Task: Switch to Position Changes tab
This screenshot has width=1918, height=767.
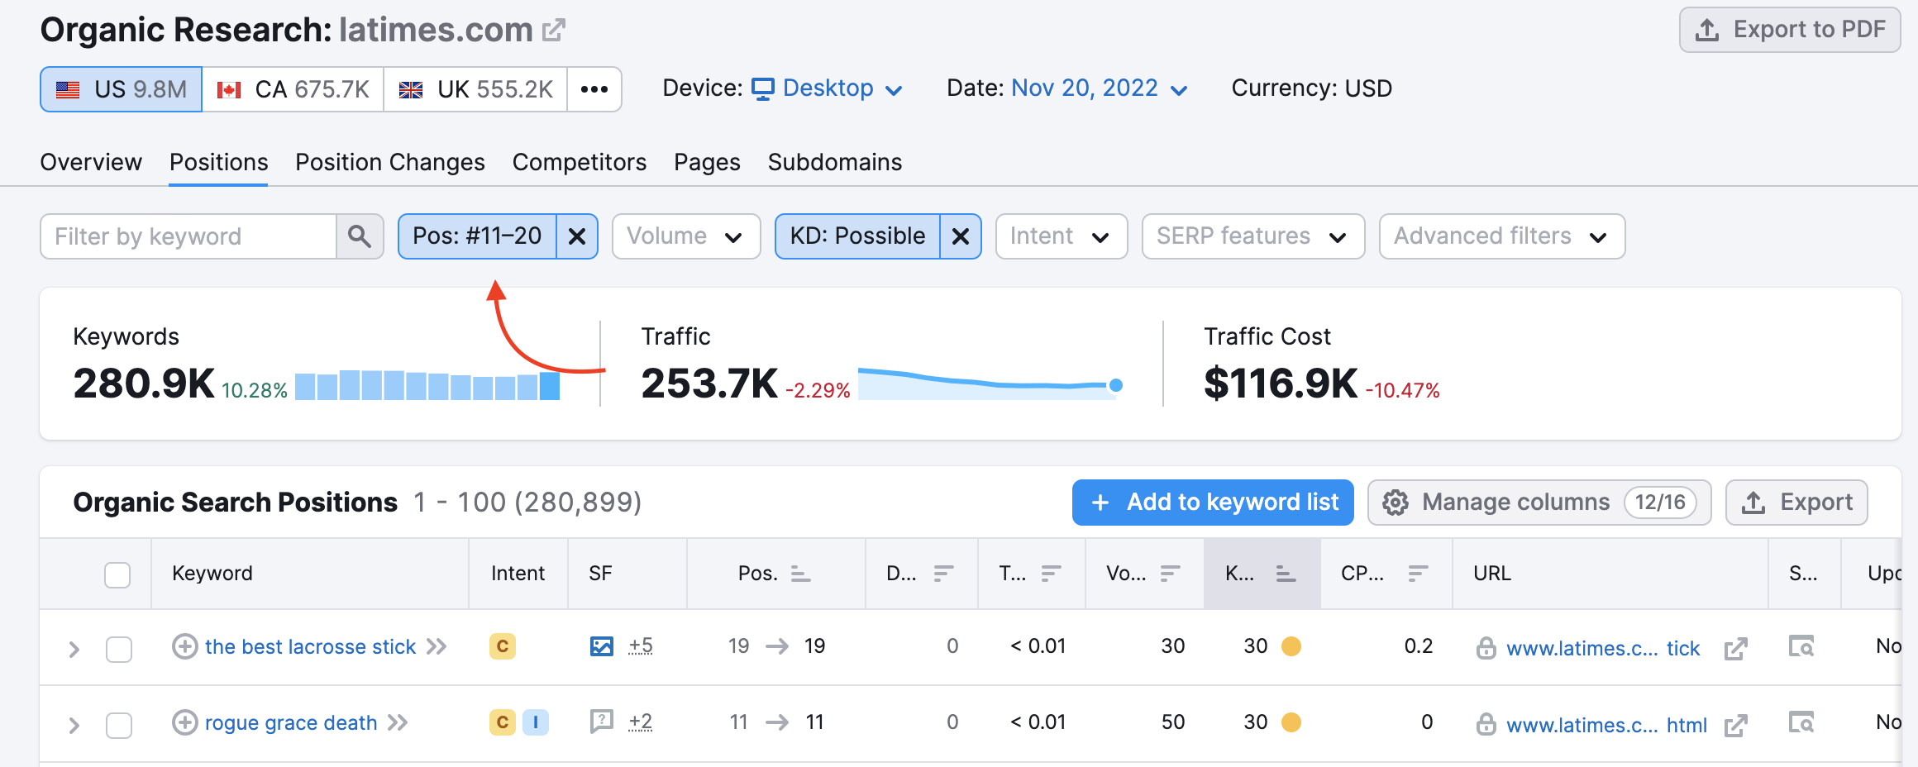Action: 390,162
